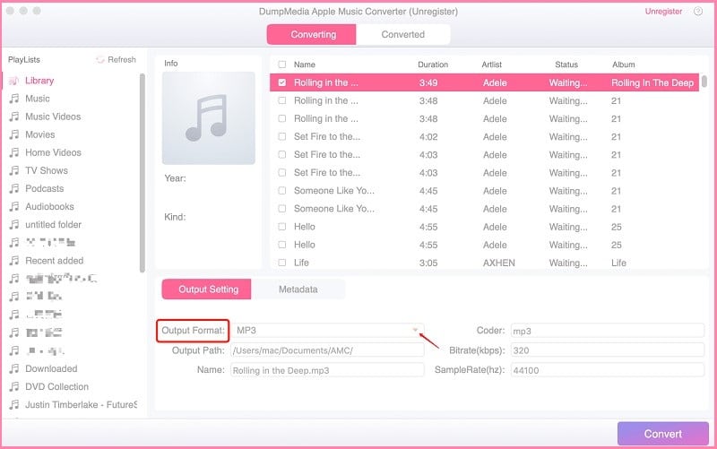Click the playlists sidebar scrollbar
717x449 pixels.
[x=143, y=173]
